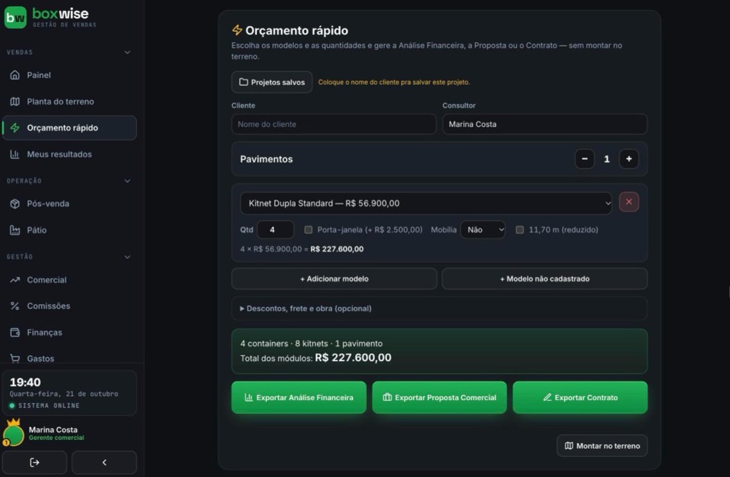The width and height of the screenshot is (730, 477).
Task: Open the Kitnet Dupla Standard model dropdown
Action: pos(426,203)
